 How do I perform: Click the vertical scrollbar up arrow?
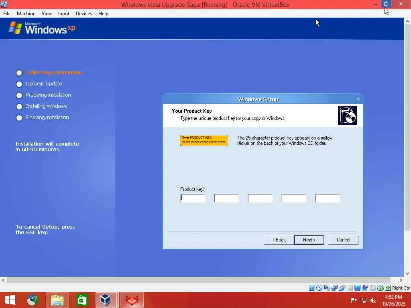pos(408,22)
